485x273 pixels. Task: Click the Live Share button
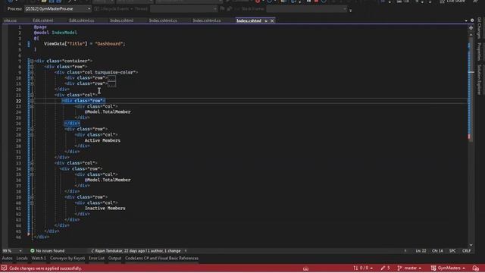pos(452,2)
